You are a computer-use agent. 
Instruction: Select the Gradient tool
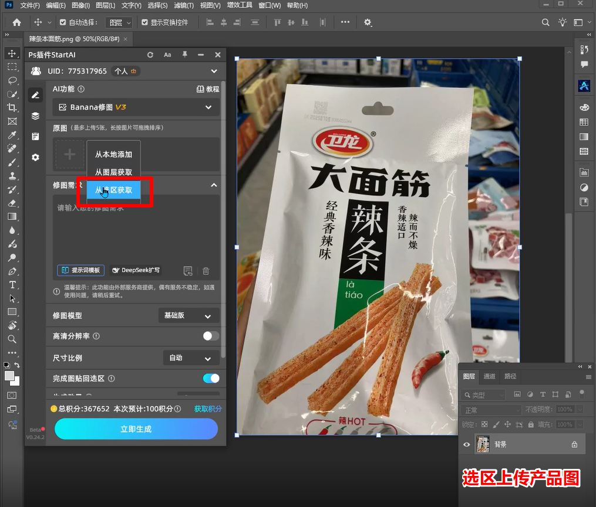[x=12, y=217]
